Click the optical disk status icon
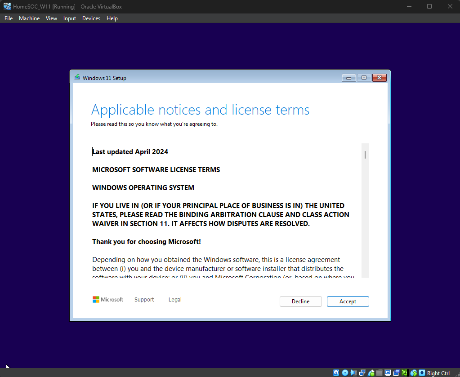Viewport: 460px width, 377px height. 345,373
